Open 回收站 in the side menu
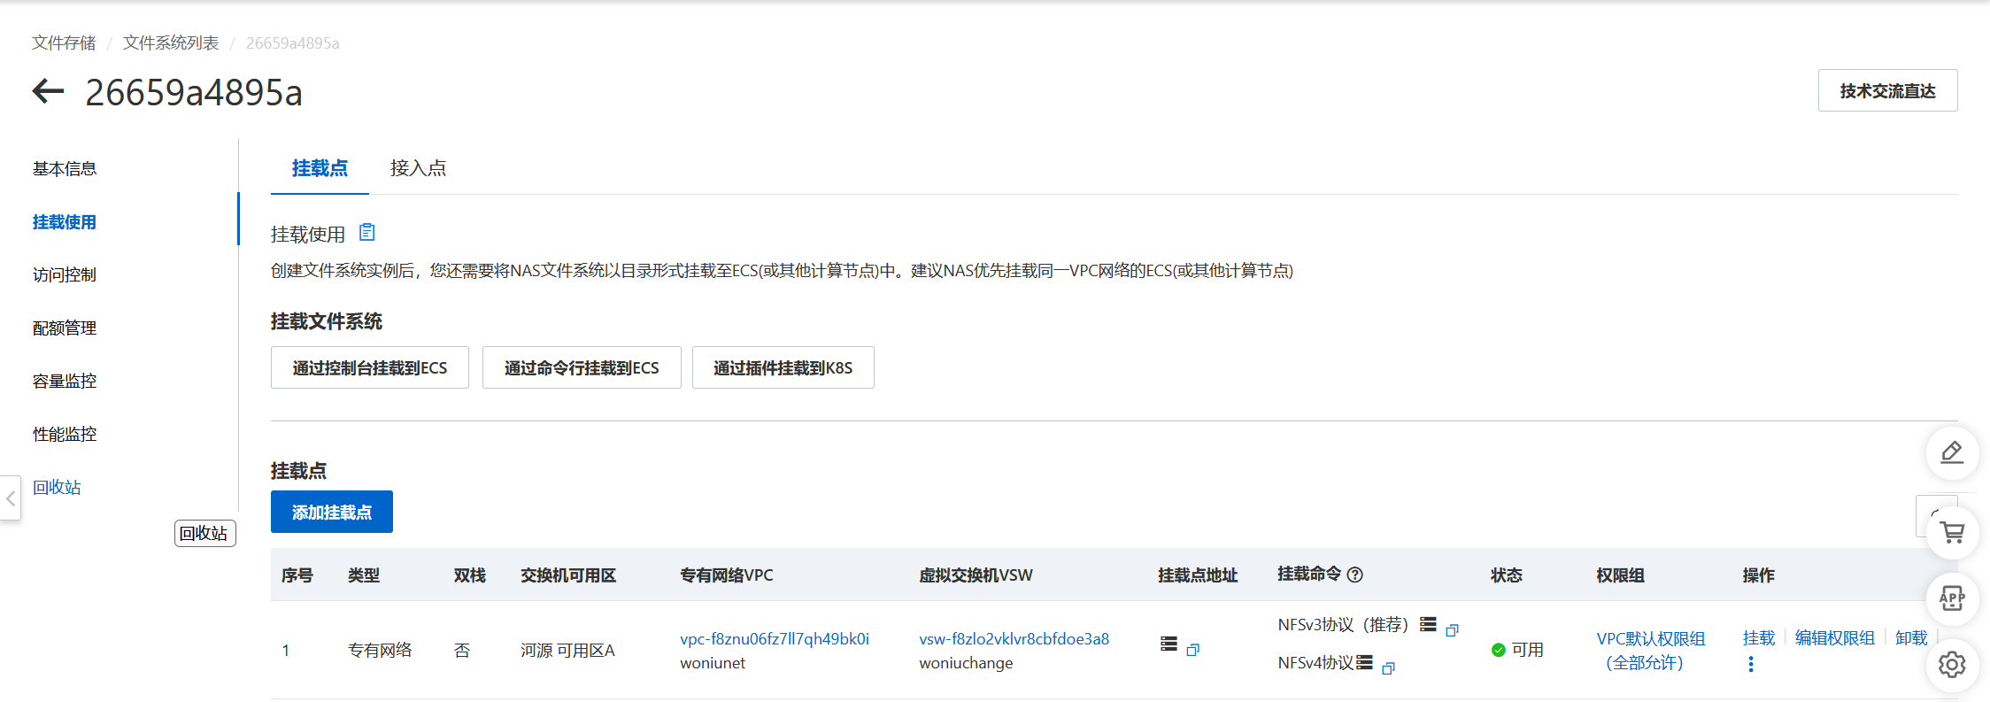Viewport: 1990px width, 702px height. (57, 487)
